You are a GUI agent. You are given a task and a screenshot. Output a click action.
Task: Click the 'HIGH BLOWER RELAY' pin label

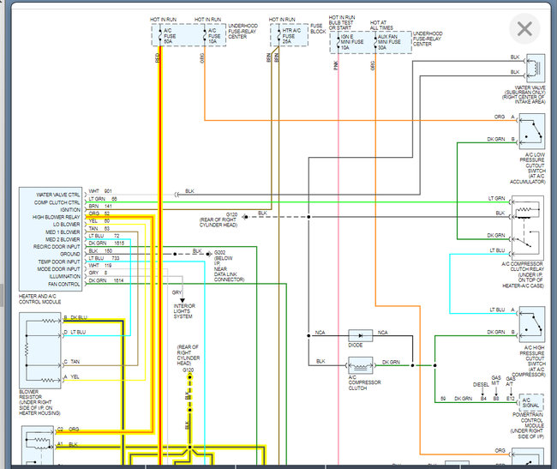coord(56,217)
